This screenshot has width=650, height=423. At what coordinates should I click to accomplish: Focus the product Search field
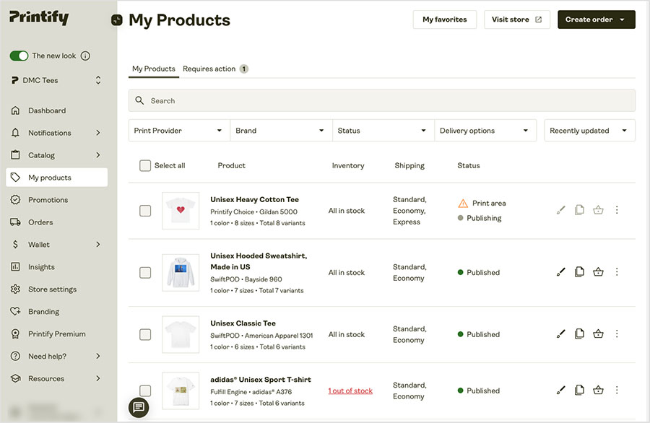(x=382, y=100)
